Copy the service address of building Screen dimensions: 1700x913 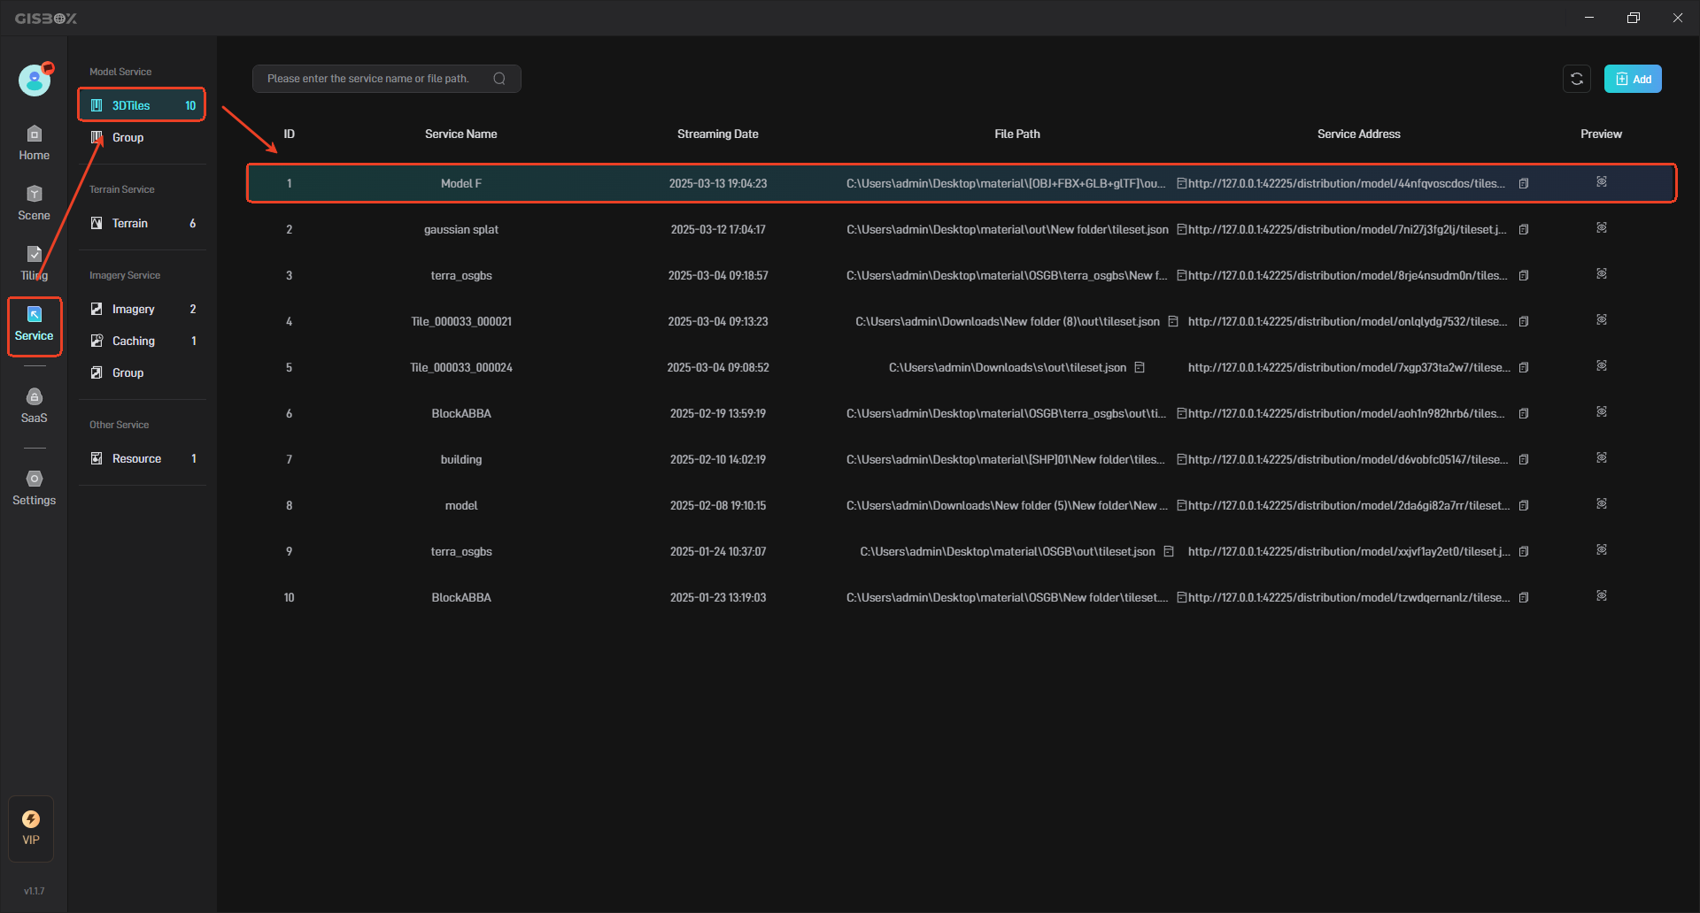[1524, 460]
